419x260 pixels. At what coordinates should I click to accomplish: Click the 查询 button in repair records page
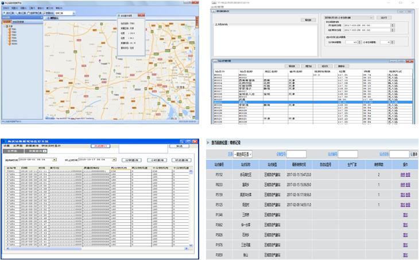[x=414, y=154]
